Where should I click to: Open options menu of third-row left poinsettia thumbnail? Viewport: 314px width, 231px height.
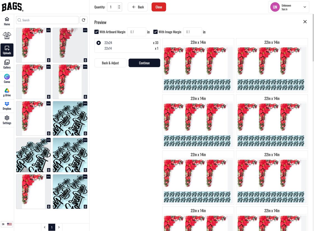[49, 103]
